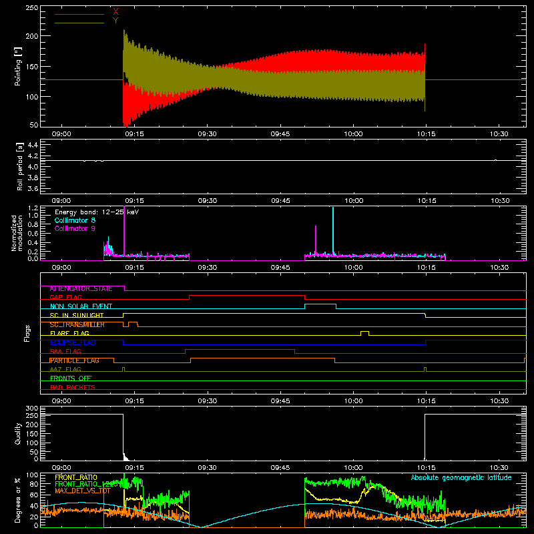This screenshot has width=534, height=534.
Task: Click the 3.6 tick on Roll period axis
Action: tap(33, 188)
